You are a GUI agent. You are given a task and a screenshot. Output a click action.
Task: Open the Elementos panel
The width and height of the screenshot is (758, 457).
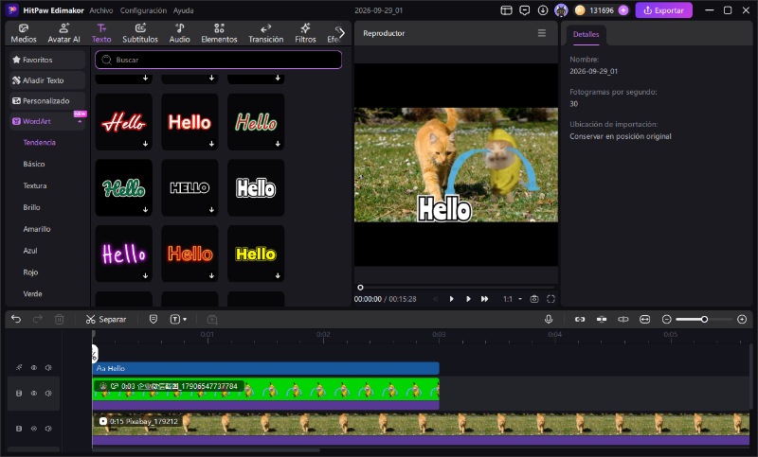(219, 33)
